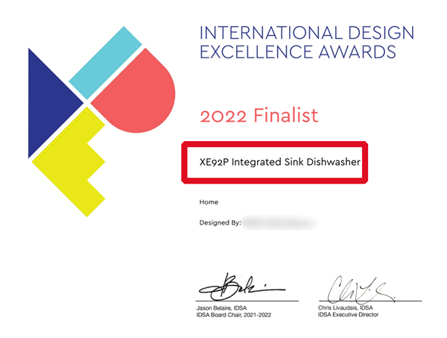
Task: Click the Jason Belaire, IDSA name
Action: [x=221, y=308]
